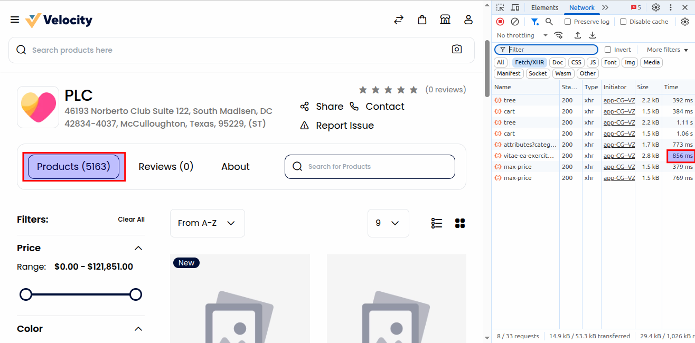Toggle the Disable cache checkbox
This screenshot has height=343, width=695.
623,22
